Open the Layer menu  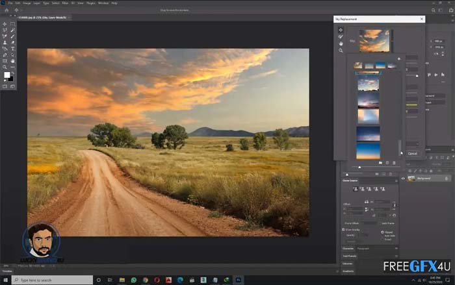(x=37, y=3)
